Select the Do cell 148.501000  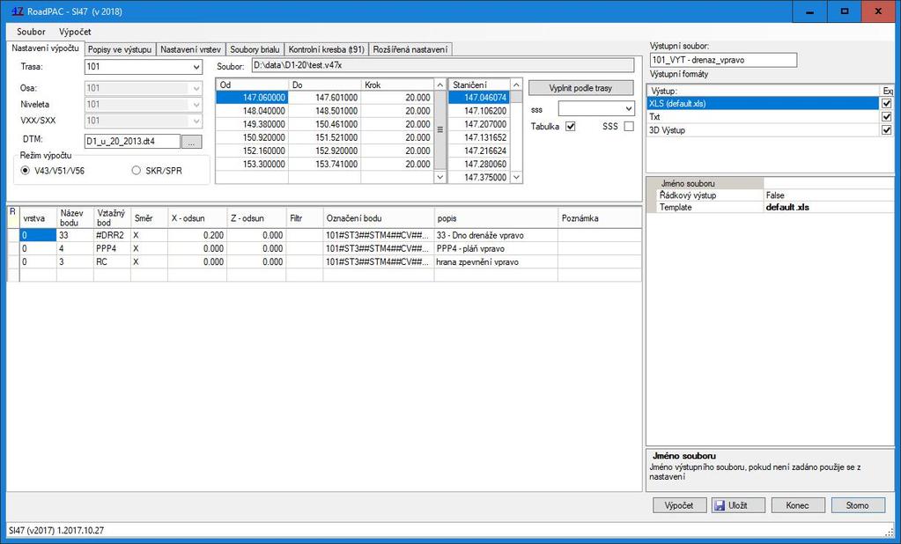[x=325, y=111]
